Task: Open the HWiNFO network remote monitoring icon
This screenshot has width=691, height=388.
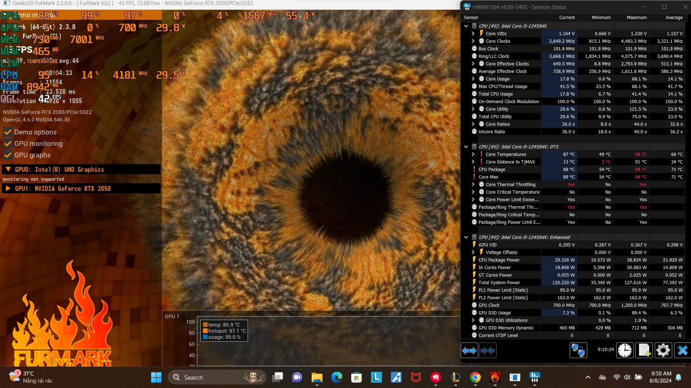Action: click(x=578, y=350)
